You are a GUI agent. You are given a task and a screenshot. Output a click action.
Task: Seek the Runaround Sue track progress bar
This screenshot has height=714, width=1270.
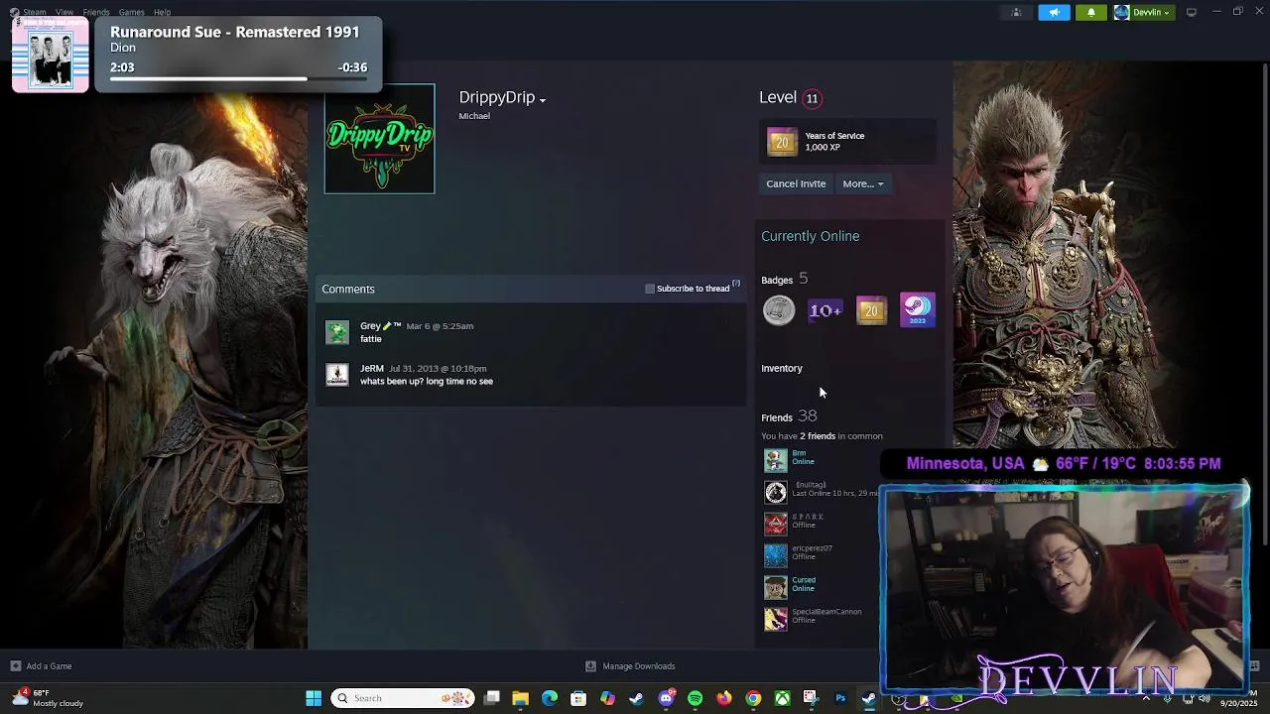click(x=238, y=78)
